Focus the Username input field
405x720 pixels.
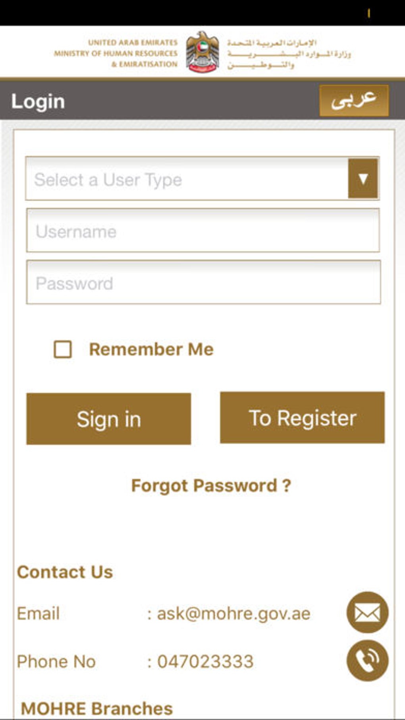pyautogui.click(x=203, y=231)
